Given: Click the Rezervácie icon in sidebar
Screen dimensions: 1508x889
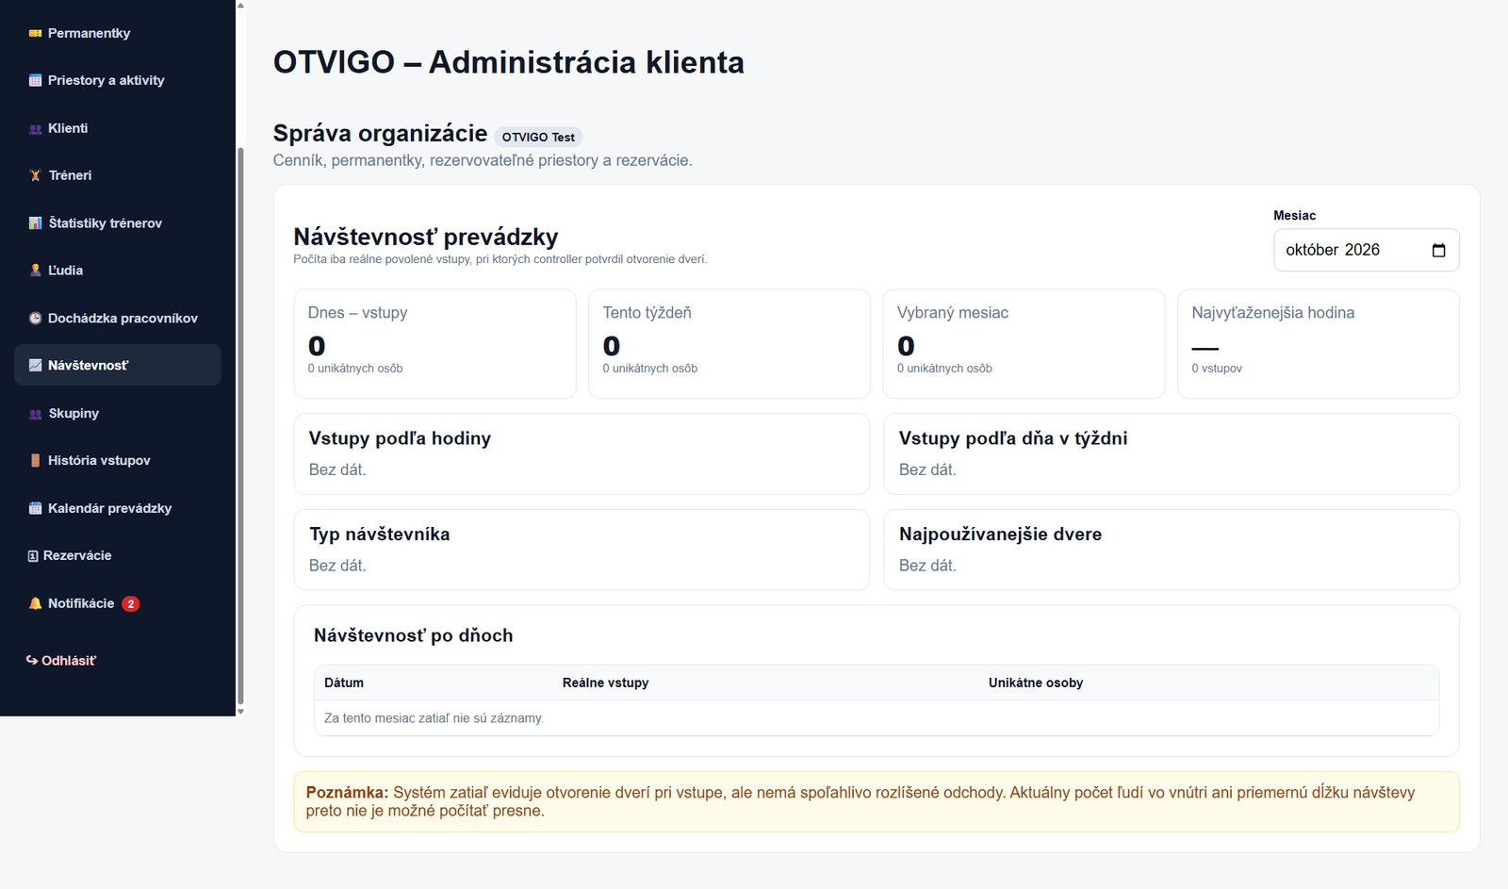Looking at the screenshot, I should [33, 556].
